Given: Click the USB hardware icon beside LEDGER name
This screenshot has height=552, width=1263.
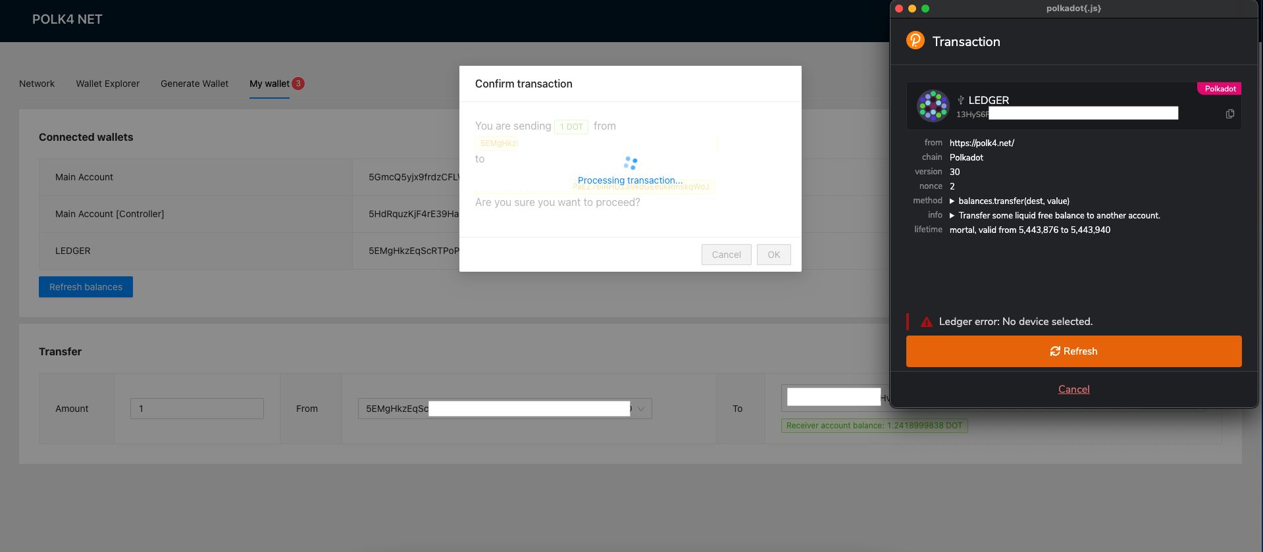Looking at the screenshot, I should point(961,100).
